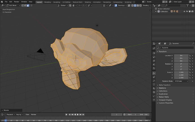Image resolution: width=195 pixels, height=122 pixels.
Task: Play animation forward
Action: 78,115
